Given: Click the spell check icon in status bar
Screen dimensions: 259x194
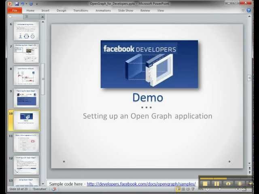Looking at the screenshot, I should [54, 189].
